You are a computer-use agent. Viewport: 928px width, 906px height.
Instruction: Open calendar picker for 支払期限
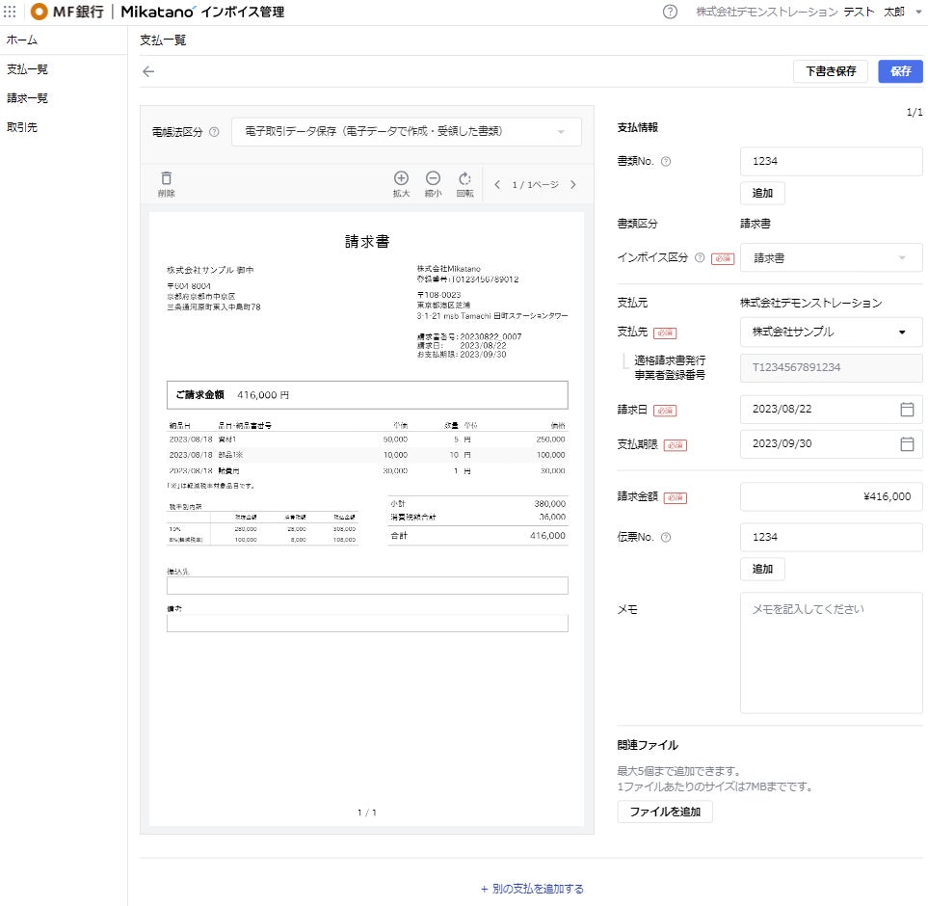[907, 443]
